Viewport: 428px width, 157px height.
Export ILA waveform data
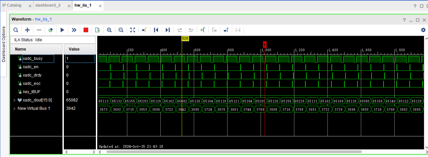click(97, 30)
